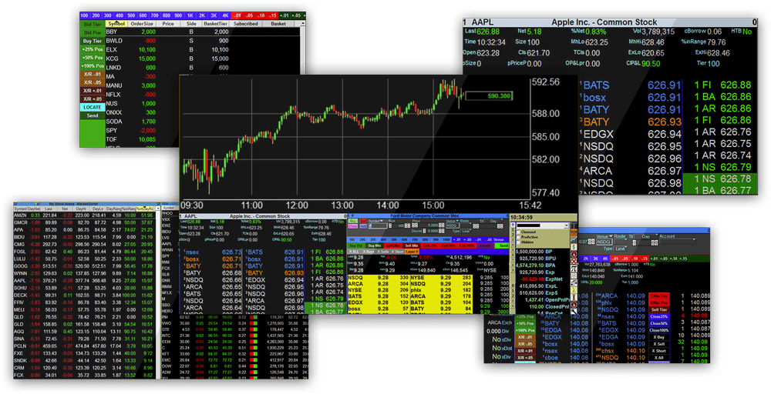Click the Buy Tier button
This screenshot has height=394, width=771.
pyautogui.click(x=92, y=41)
